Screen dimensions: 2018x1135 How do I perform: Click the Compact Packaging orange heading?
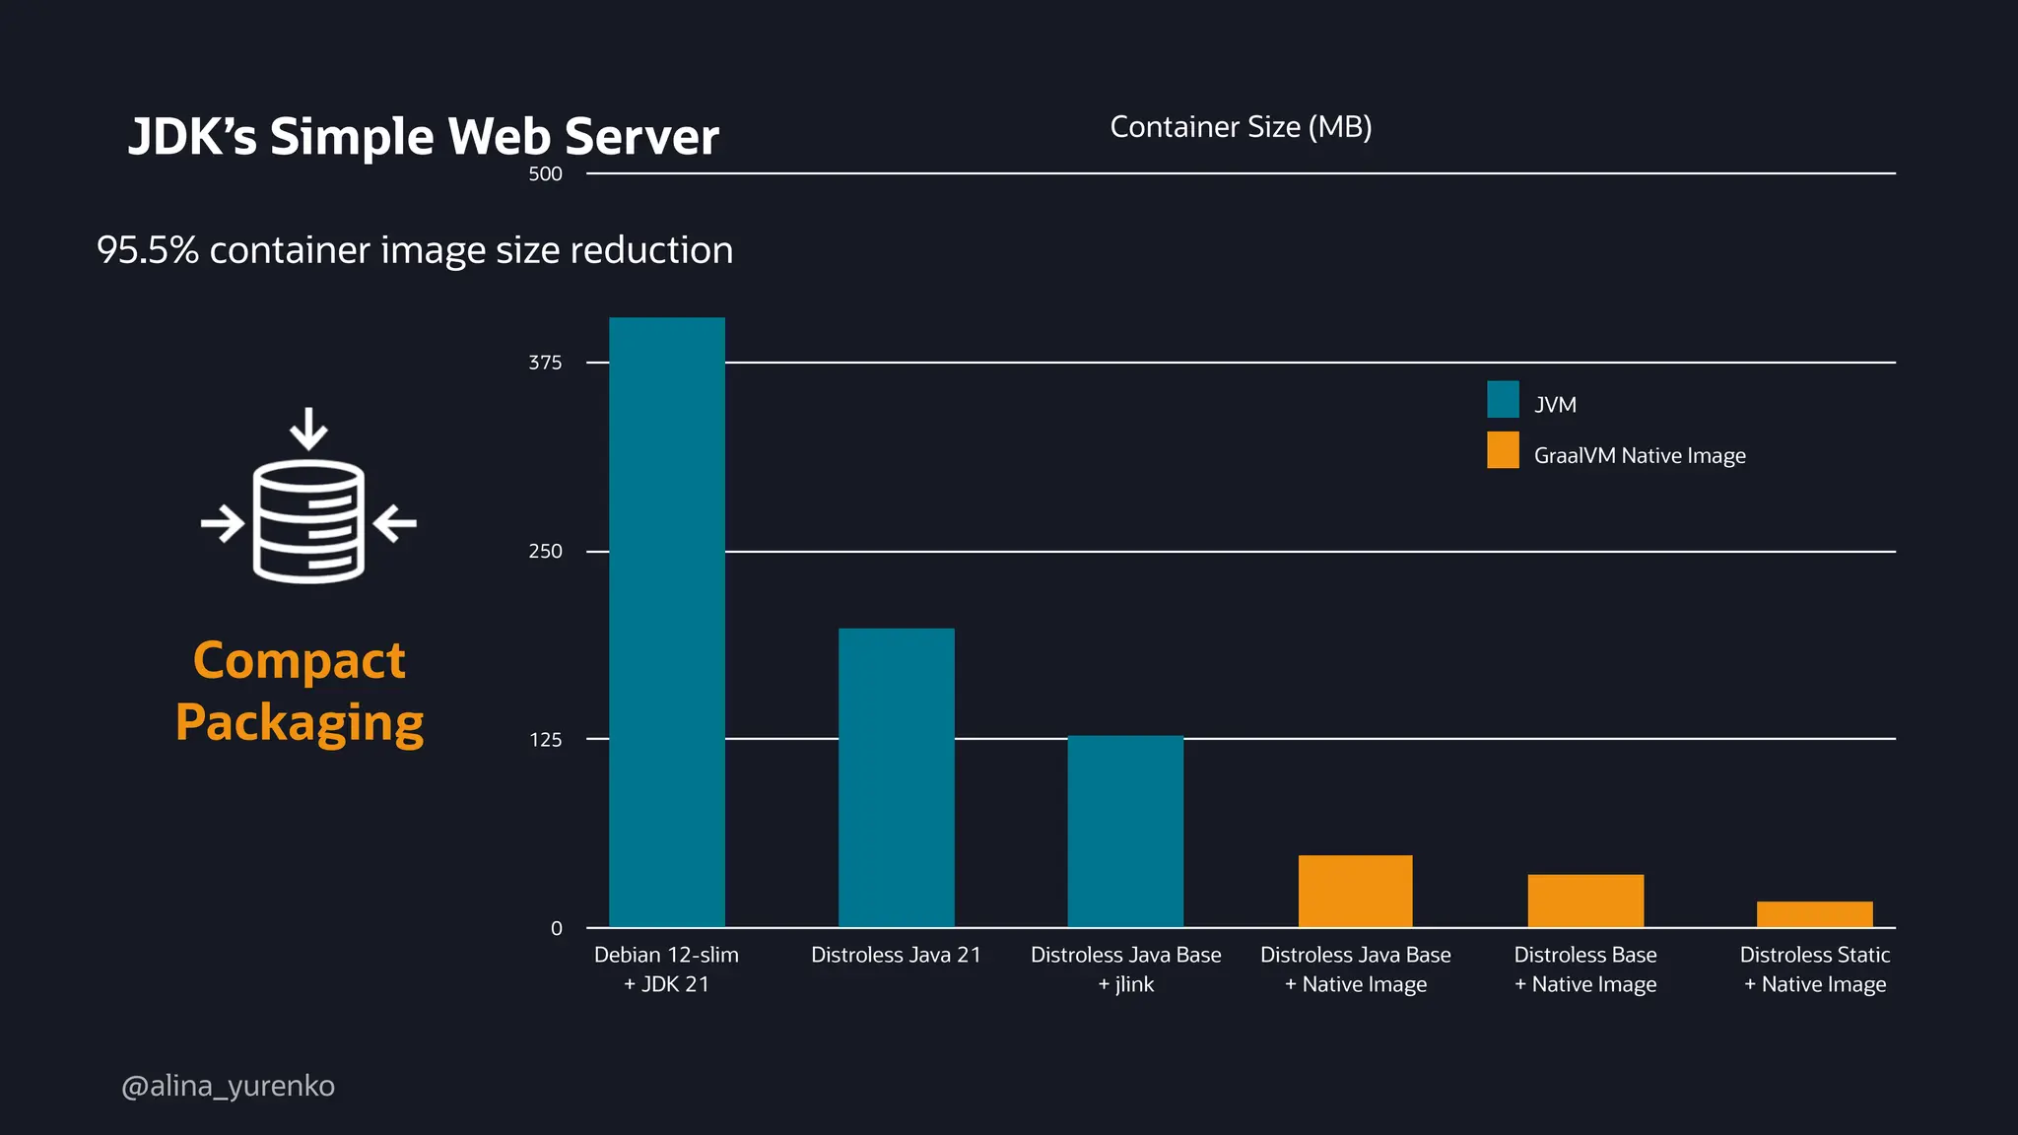(300, 691)
